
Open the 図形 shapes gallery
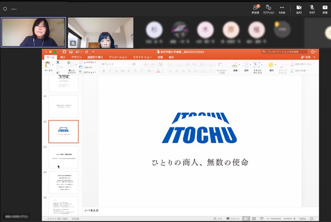246,67
